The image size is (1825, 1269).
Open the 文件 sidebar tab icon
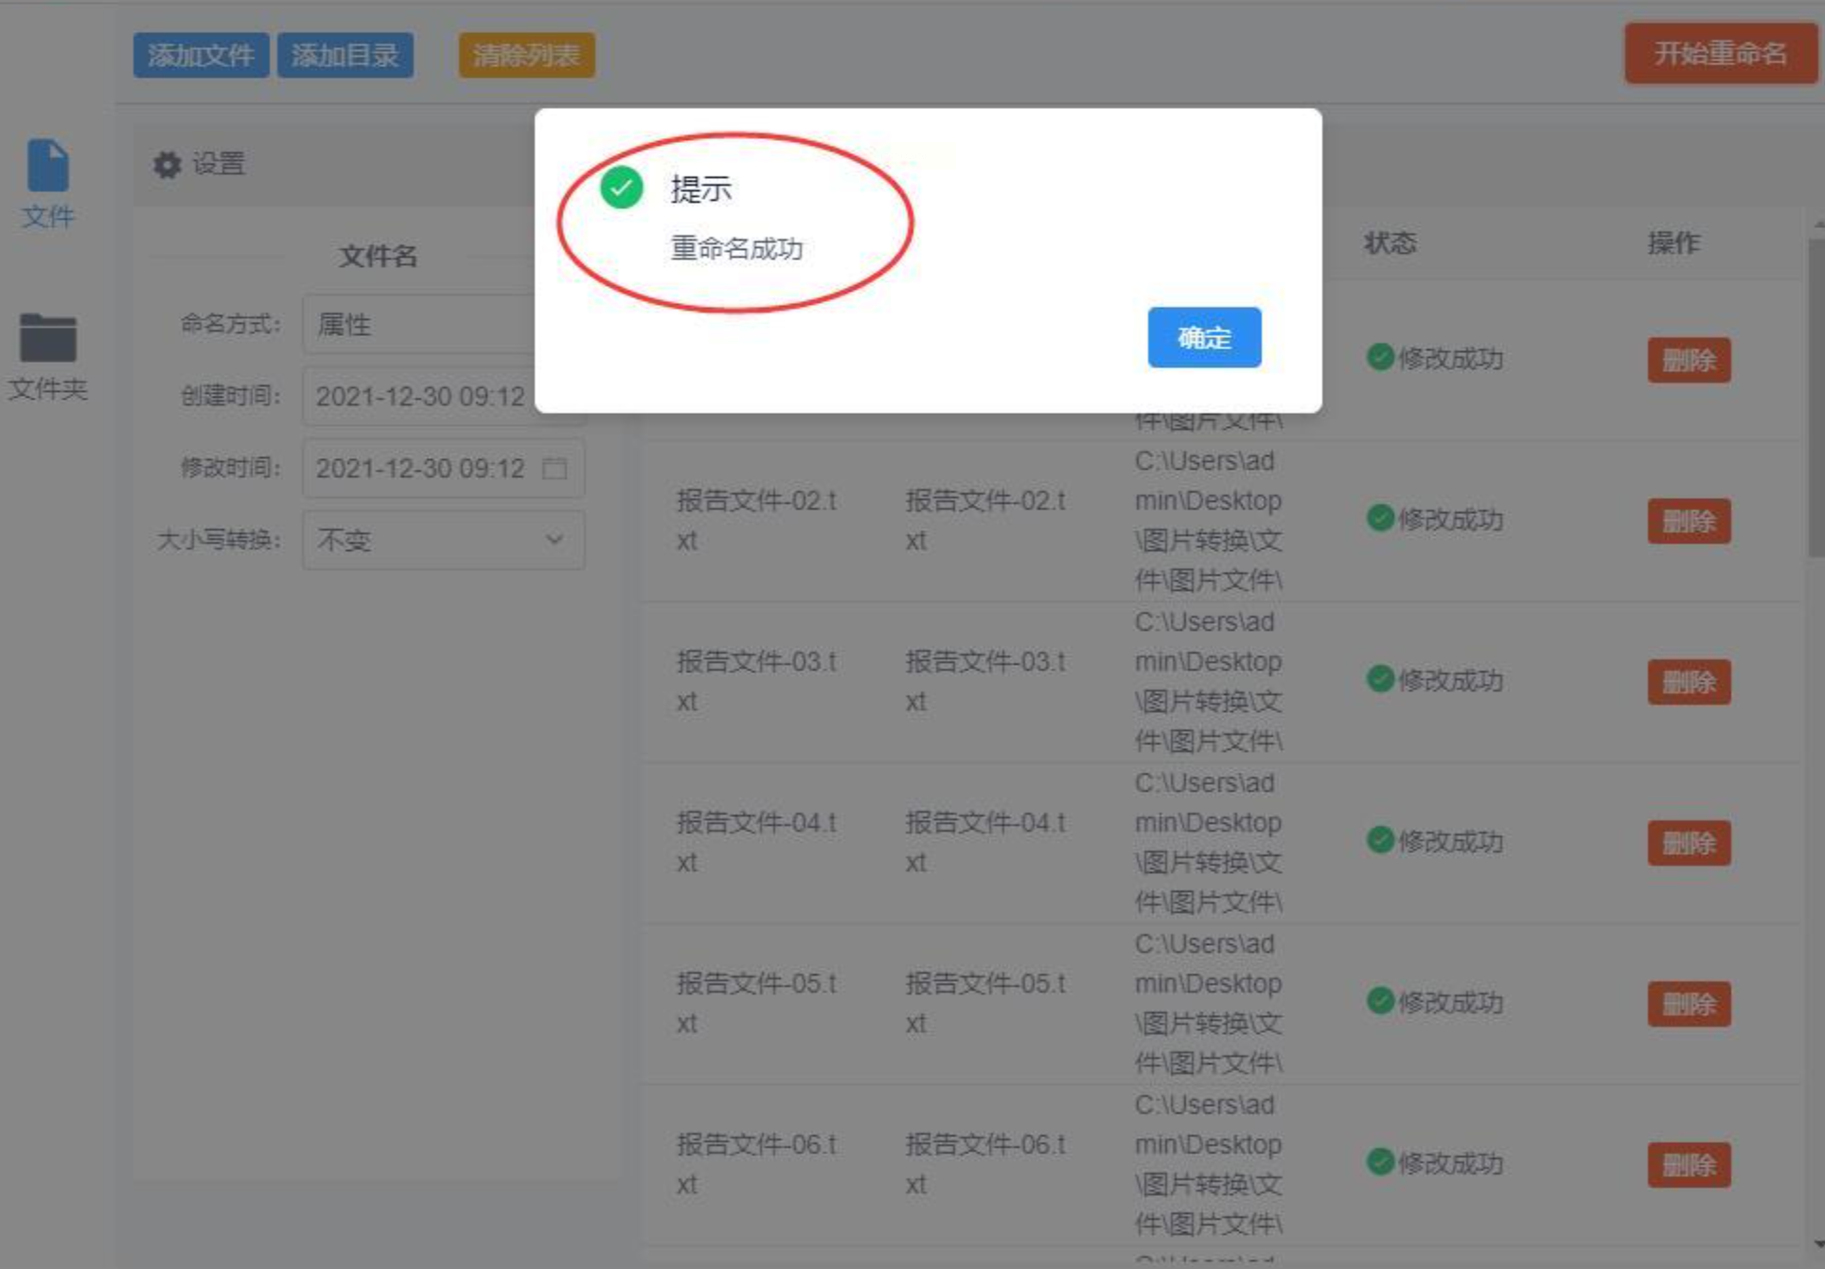point(47,167)
